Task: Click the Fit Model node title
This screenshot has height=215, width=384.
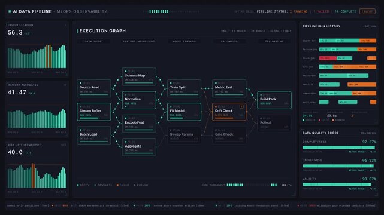Action: click(177, 111)
